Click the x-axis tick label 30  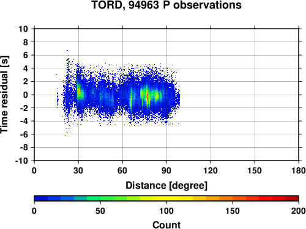pos(78,170)
